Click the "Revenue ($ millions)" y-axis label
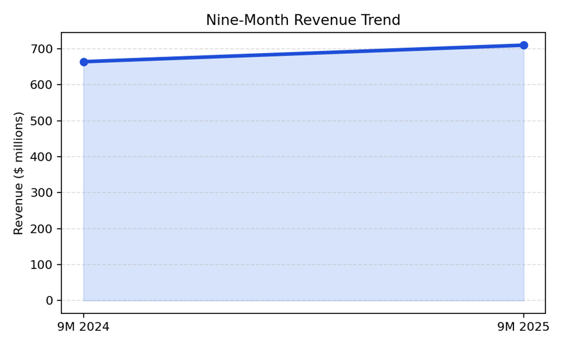Image resolution: width=565 pixels, height=347 pixels. [19, 173]
